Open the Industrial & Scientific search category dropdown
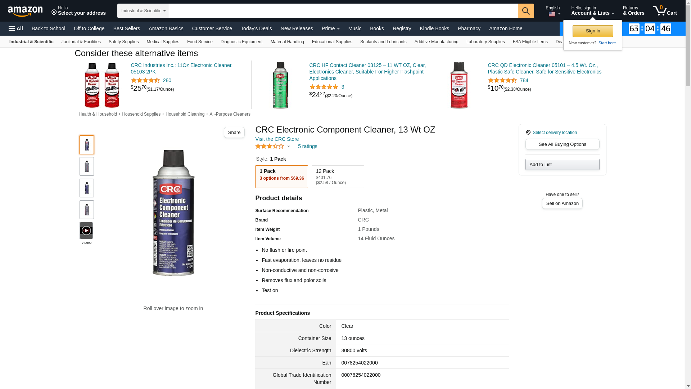 pos(143,11)
